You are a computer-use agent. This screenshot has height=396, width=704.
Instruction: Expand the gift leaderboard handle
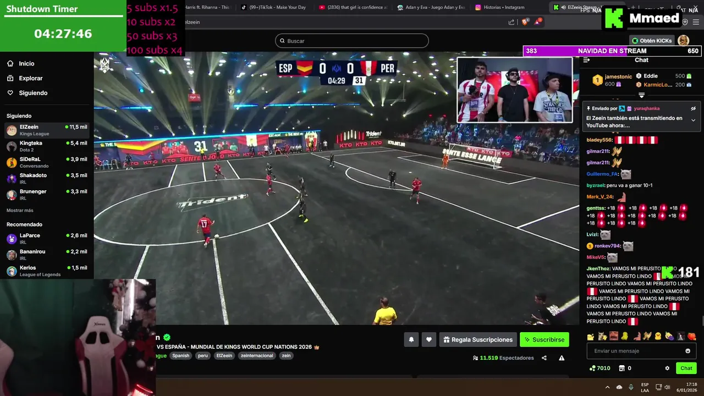pos(641,95)
